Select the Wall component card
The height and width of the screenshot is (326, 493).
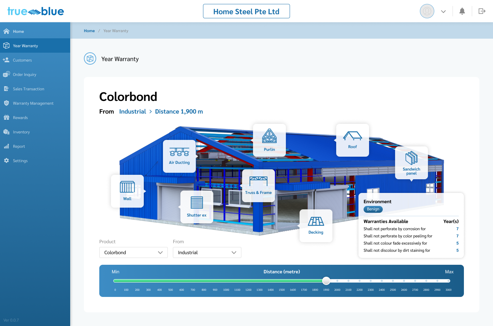coord(127,191)
